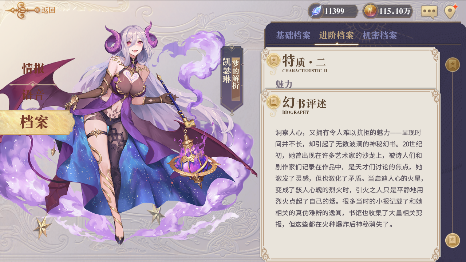Open the 机密档案 tab
466x262 pixels.
(x=380, y=36)
